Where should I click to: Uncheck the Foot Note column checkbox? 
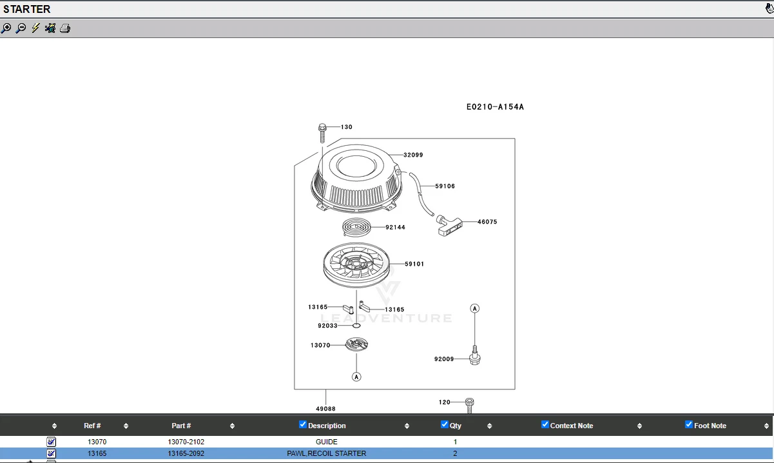click(688, 424)
